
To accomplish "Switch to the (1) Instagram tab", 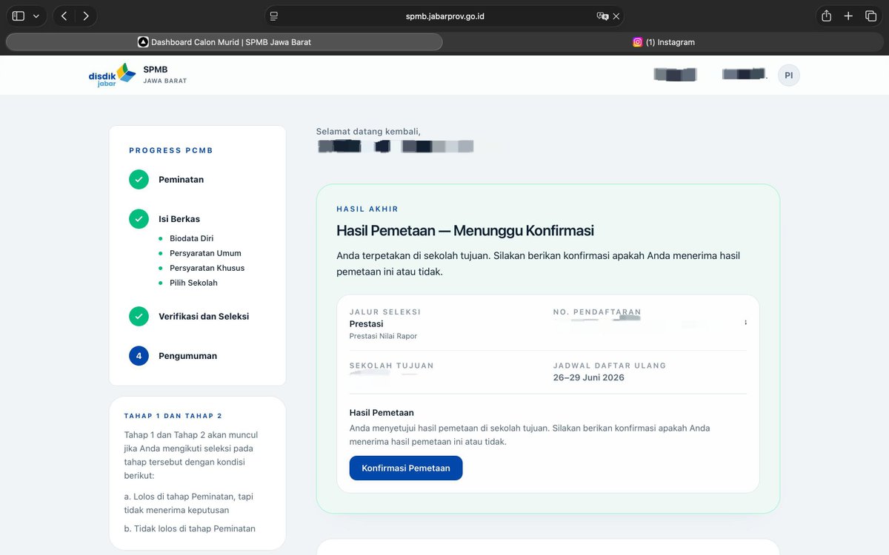I will pyautogui.click(x=664, y=42).
